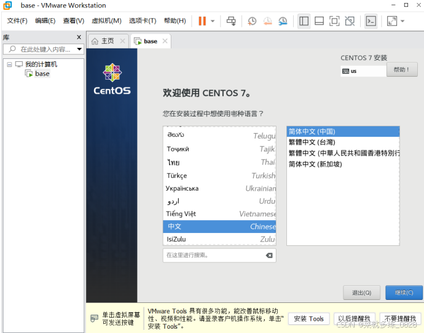
Task: Select Tiếng Việt Vietnamese language row
Action: [x=219, y=214]
